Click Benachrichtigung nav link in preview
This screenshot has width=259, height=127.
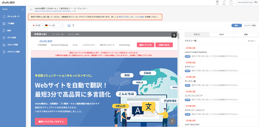click(x=59, y=45)
